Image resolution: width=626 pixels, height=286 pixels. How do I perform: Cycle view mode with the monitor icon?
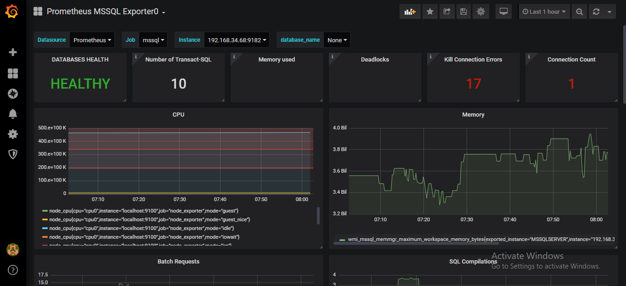pyautogui.click(x=503, y=12)
